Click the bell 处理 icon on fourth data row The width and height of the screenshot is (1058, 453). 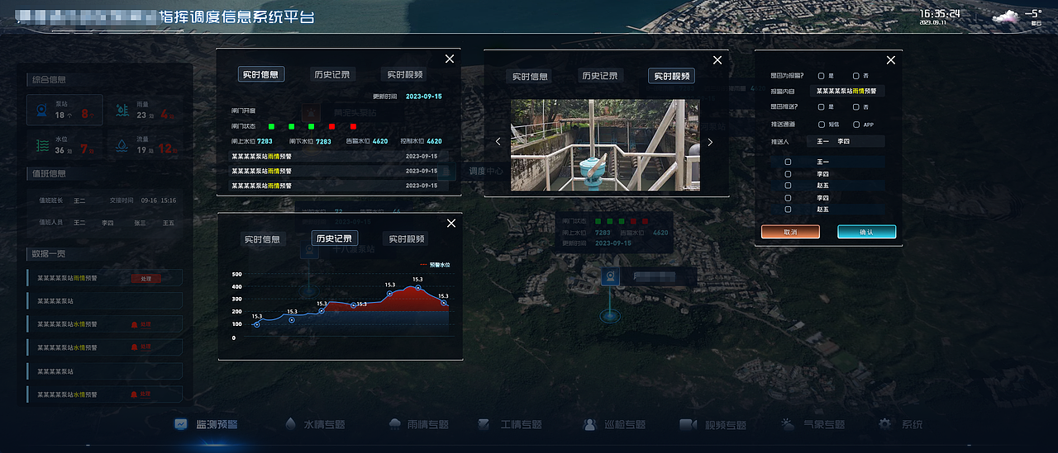[134, 347]
